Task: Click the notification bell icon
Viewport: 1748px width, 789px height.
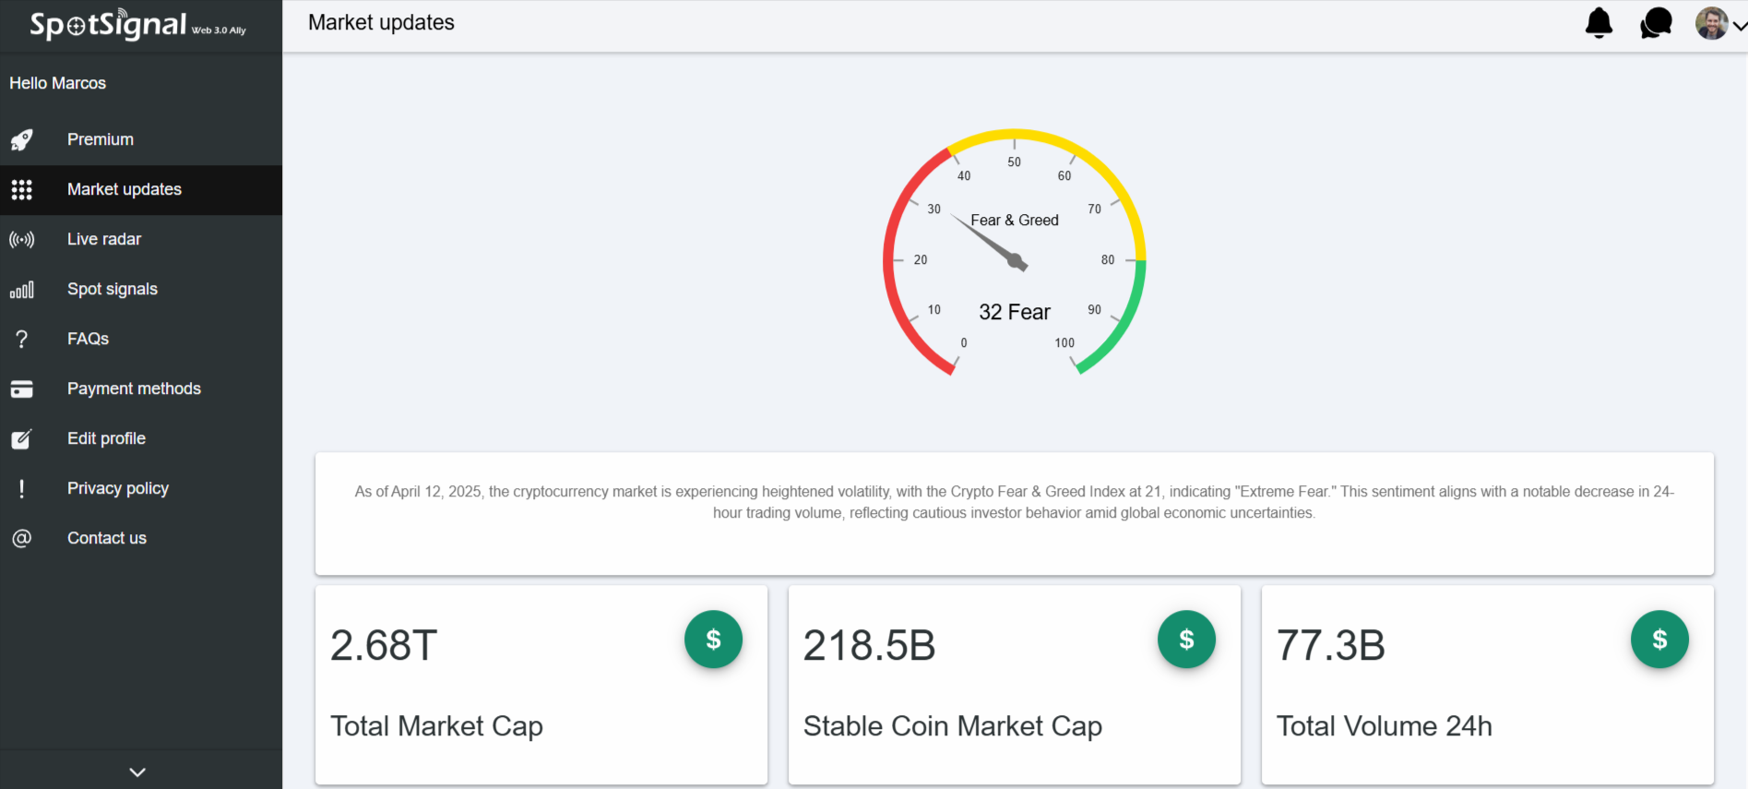Action: click(1599, 23)
